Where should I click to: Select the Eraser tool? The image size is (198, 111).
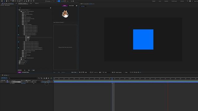[29, 1]
